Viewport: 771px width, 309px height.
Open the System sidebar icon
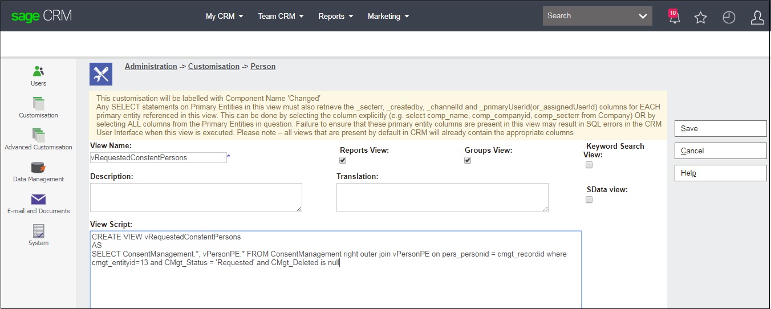38,231
